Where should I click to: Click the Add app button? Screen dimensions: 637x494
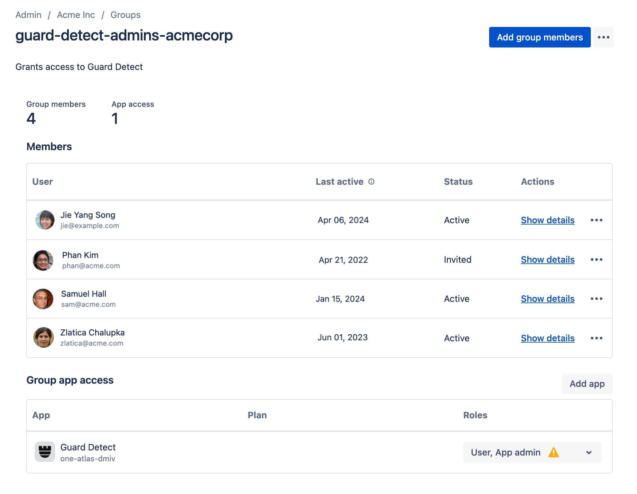587,384
